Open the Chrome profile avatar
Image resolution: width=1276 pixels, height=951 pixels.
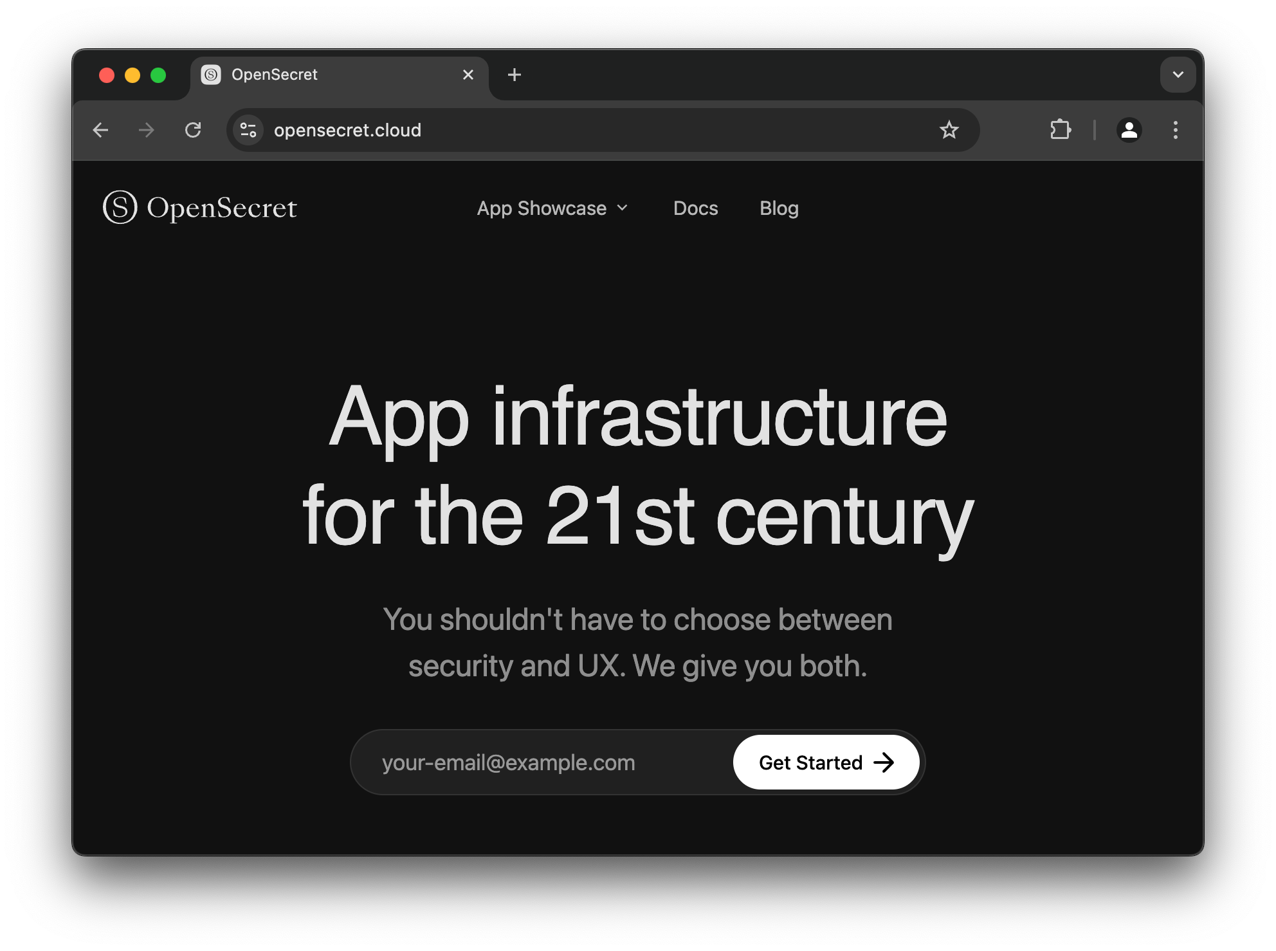(x=1129, y=130)
